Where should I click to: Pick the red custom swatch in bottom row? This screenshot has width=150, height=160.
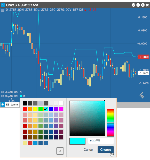(x=30, y=143)
